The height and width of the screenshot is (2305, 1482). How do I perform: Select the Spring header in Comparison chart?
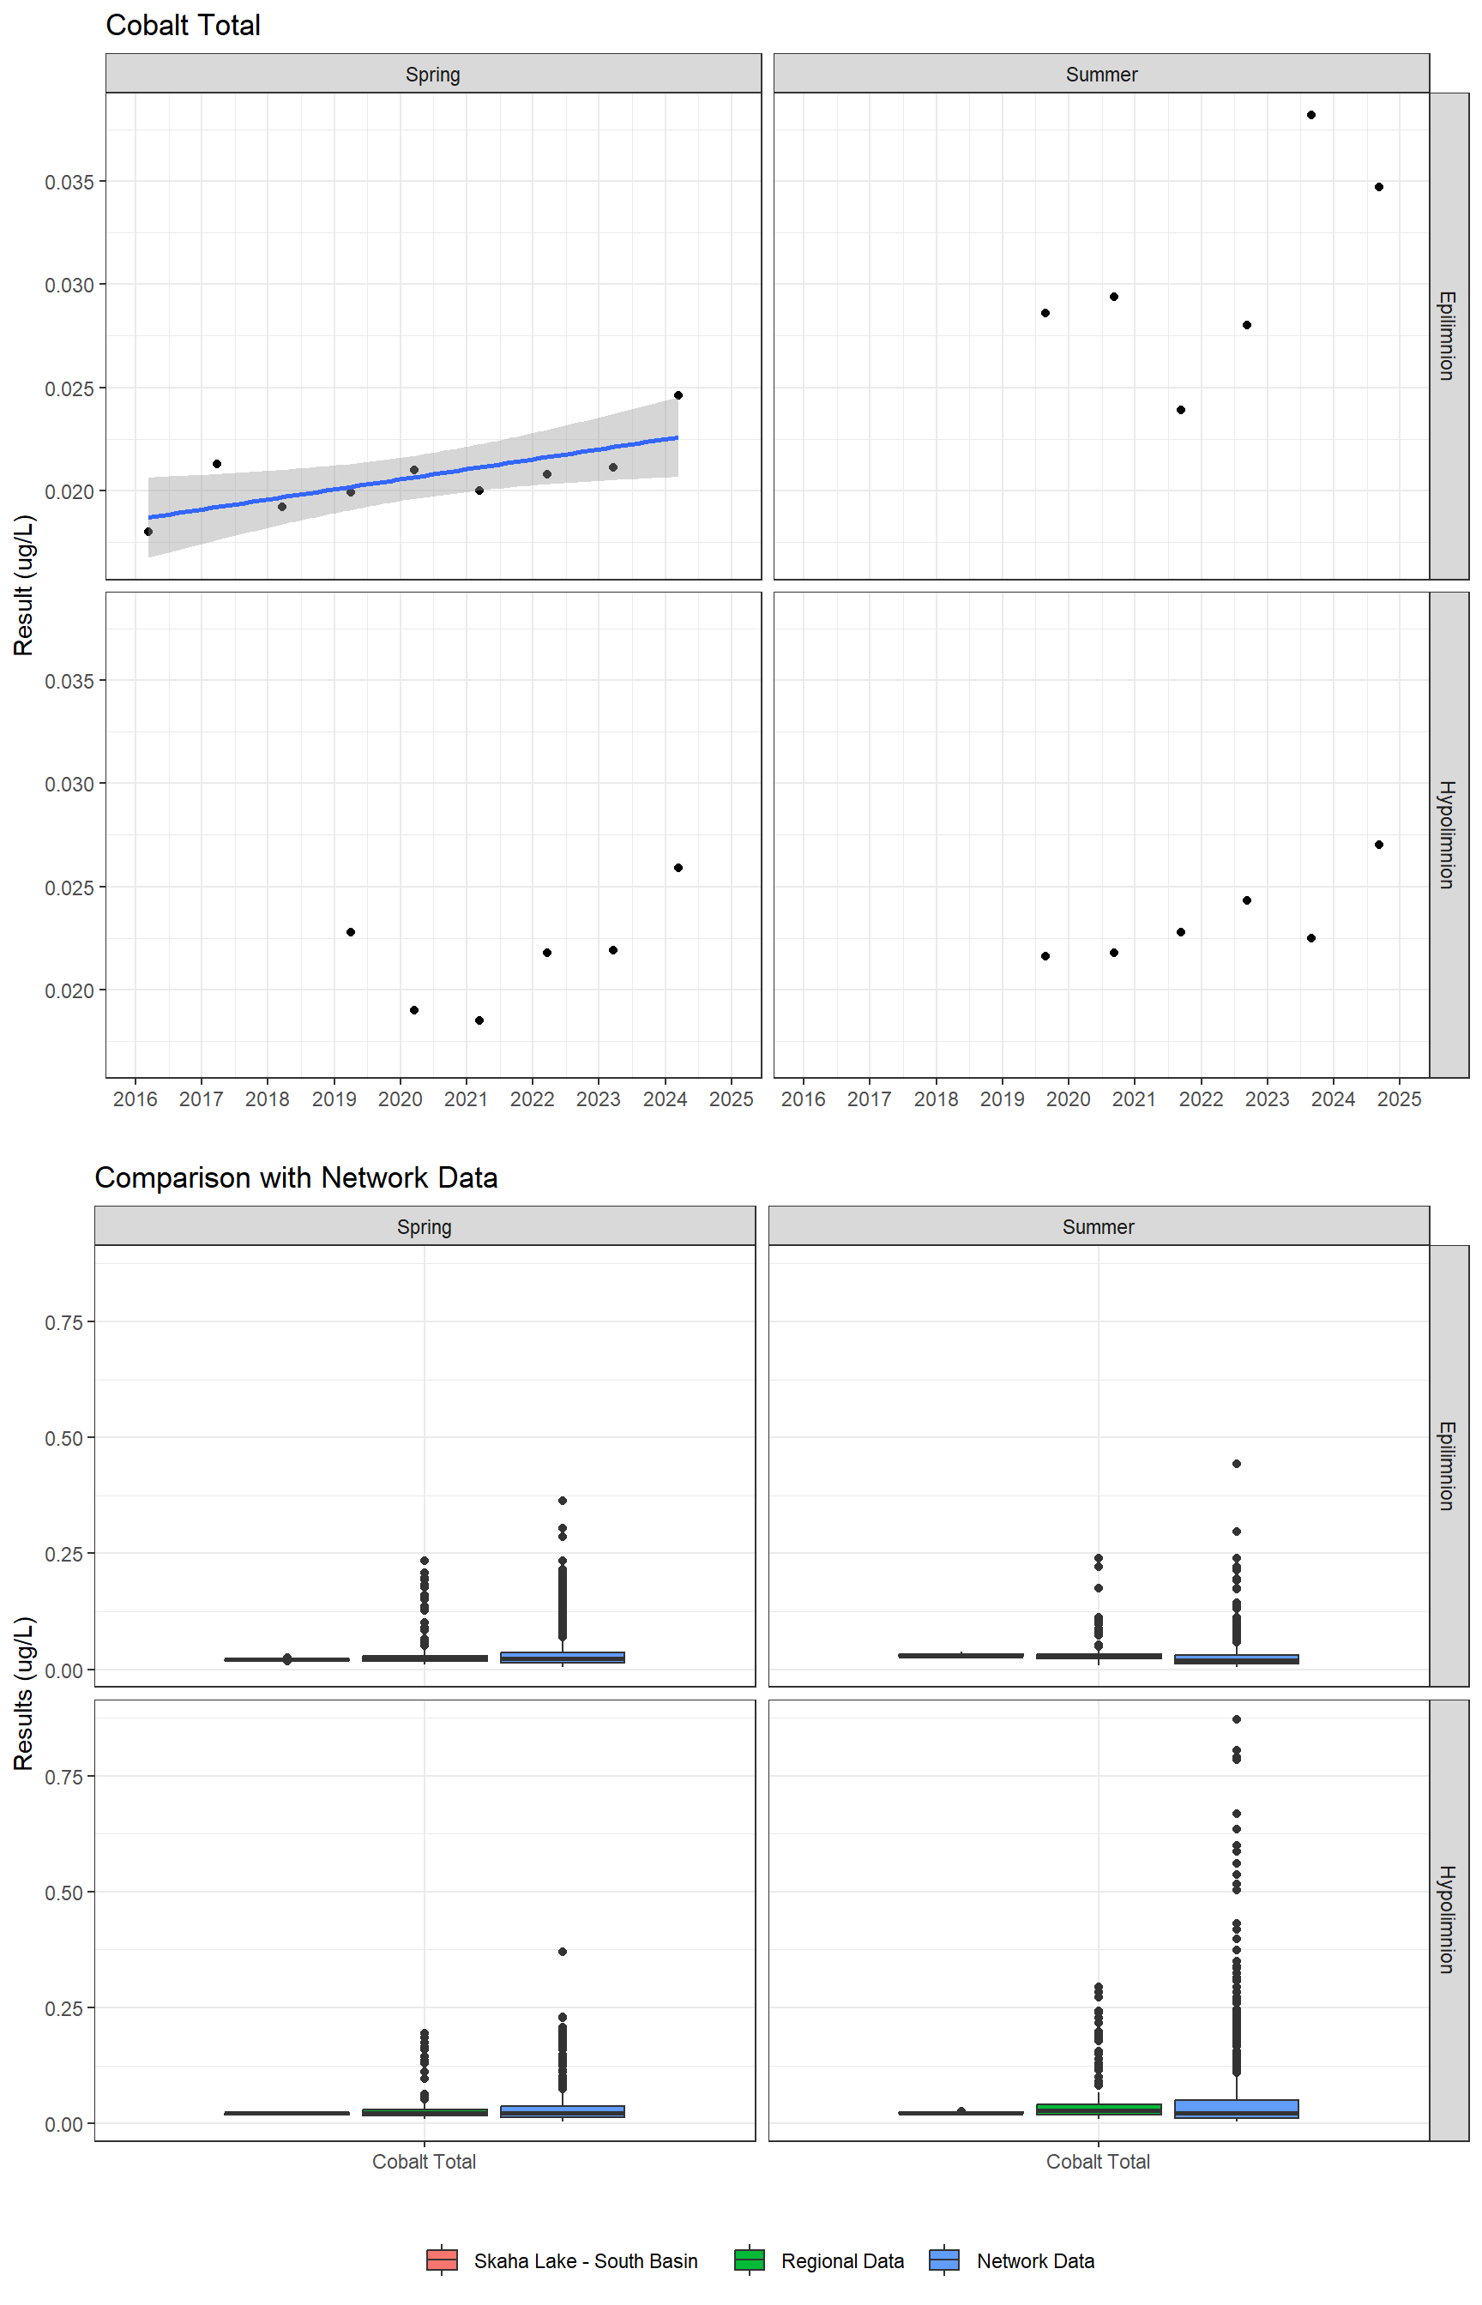tap(425, 1226)
